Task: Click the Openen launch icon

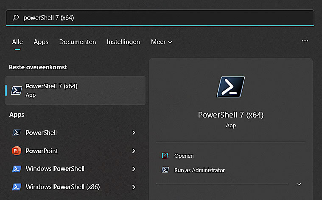Action: click(x=165, y=156)
